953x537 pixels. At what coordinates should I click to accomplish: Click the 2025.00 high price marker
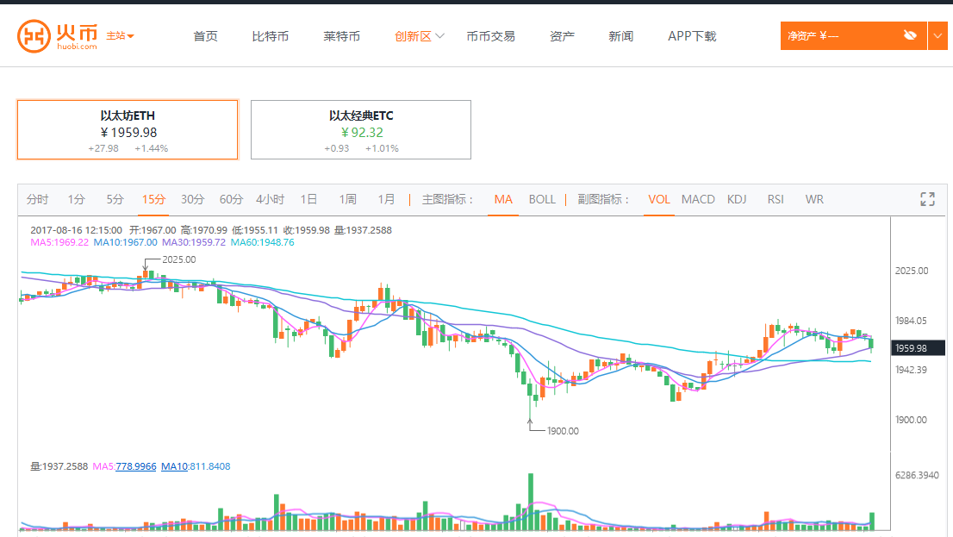pyautogui.click(x=178, y=259)
